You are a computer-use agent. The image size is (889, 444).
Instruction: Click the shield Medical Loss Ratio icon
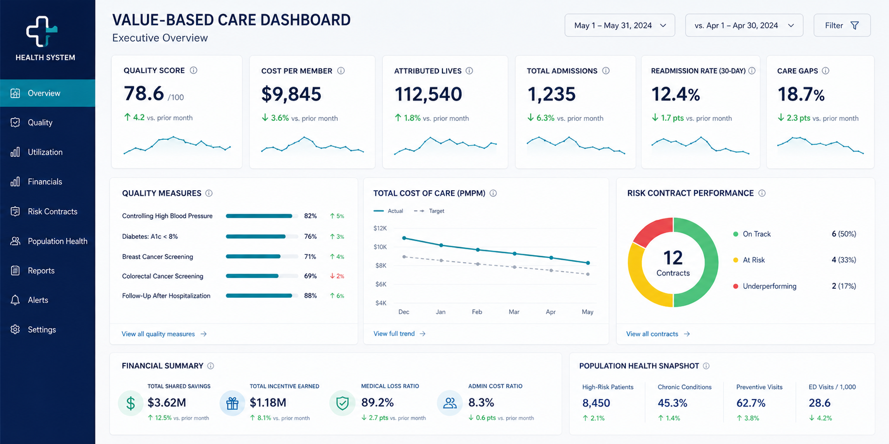342,403
